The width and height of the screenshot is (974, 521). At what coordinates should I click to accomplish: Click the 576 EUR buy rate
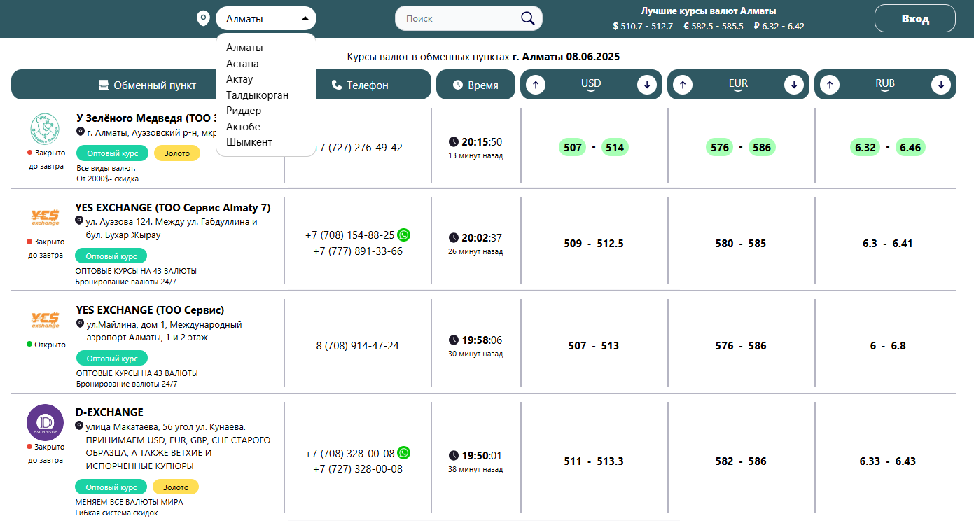click(720, 147)
